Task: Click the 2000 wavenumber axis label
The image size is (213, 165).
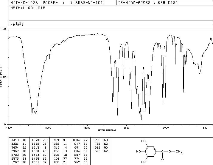Action: [87, 128]
